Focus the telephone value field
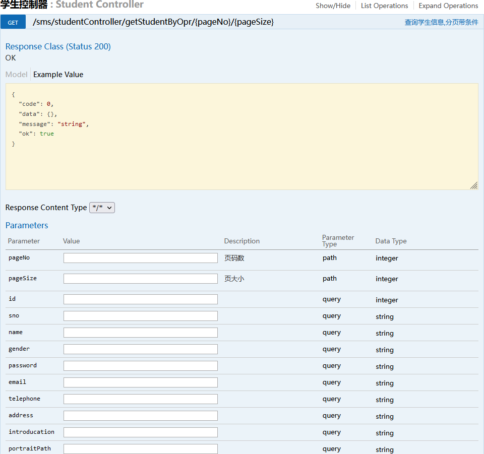This screenshot has height=454, width=484. [x=141, y=399]
